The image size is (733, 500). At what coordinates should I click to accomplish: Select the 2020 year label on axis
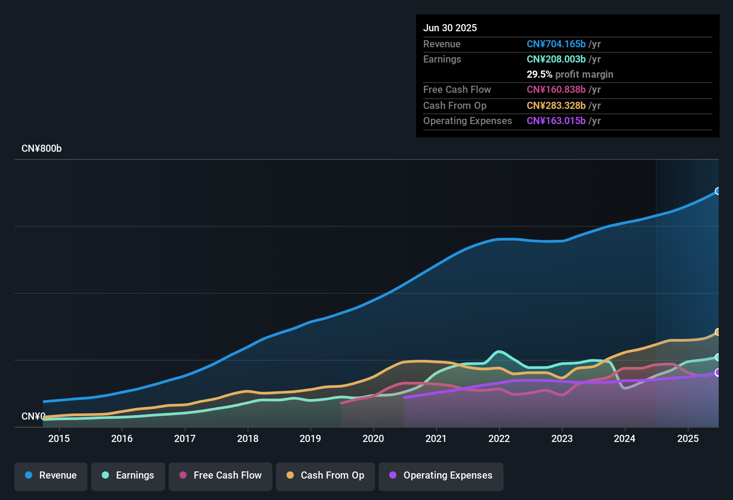pos(373,438)
